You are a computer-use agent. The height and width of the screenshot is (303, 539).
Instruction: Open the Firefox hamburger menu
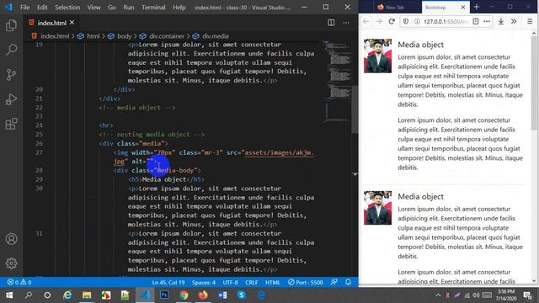coord(530,21)
